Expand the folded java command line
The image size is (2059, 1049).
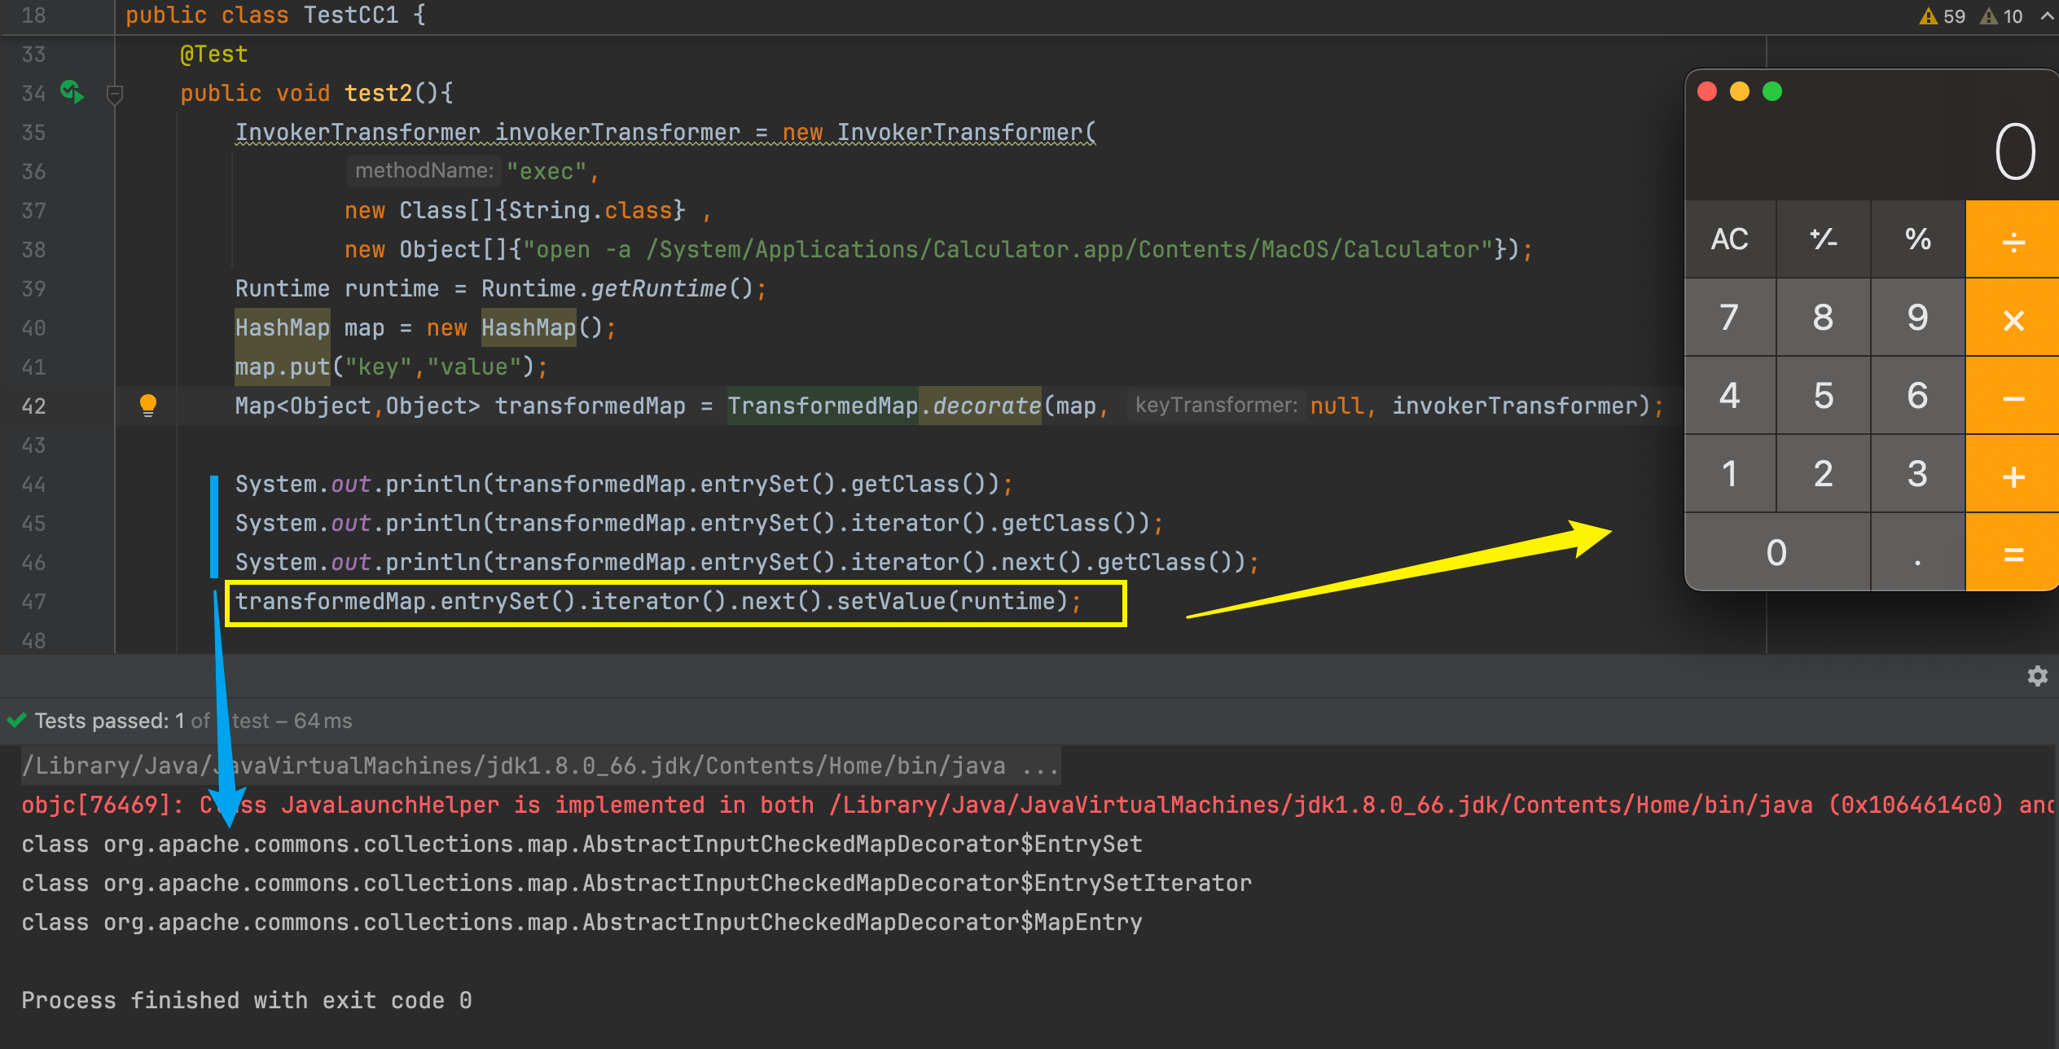[x=1040, y=766]
